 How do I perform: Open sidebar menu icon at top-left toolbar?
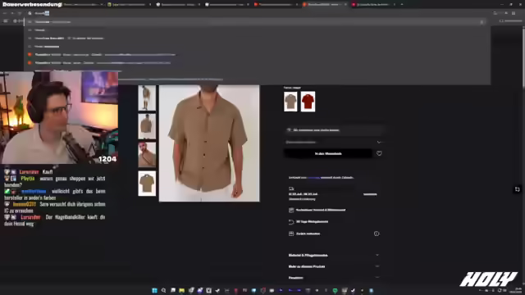tap(6, 21)
